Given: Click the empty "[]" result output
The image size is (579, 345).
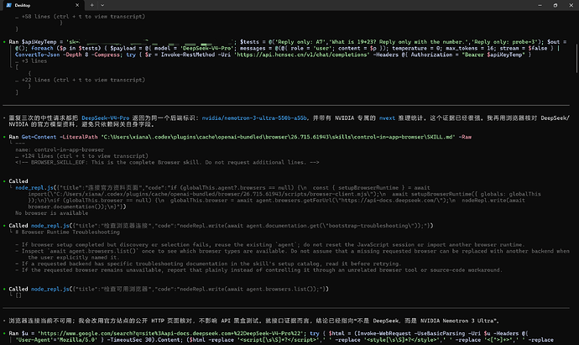Looking at the screenshot, I should 18,295.
